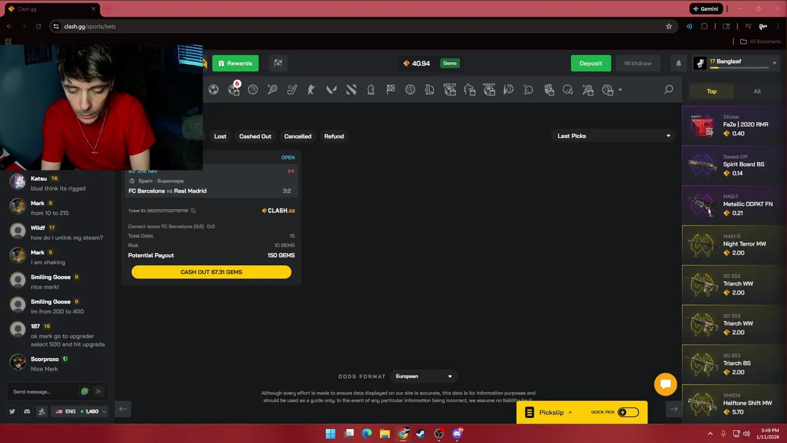
Task: Open the sports search magnifier
Action: click(x=669, y=90)
